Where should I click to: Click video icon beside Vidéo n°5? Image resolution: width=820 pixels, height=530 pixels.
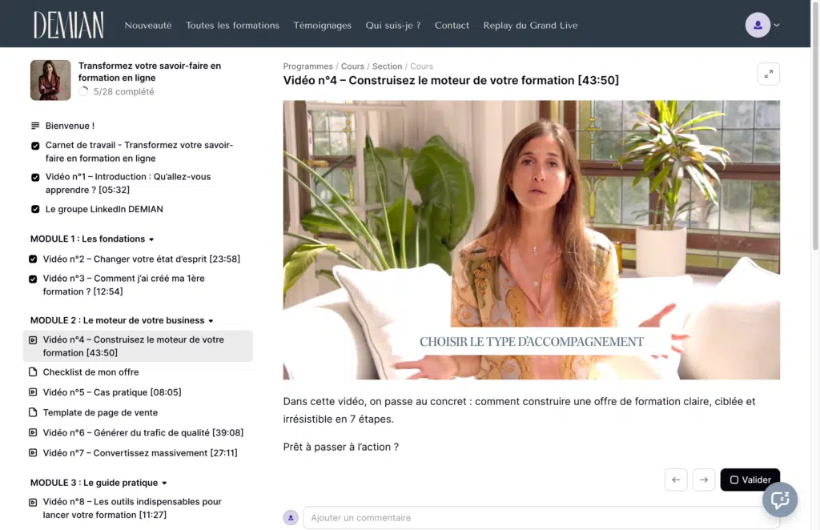pyautogui.click(x=33, y=392)
